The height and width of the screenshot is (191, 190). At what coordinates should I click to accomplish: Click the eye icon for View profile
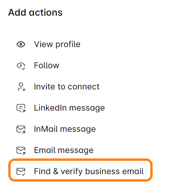point(21,44)
